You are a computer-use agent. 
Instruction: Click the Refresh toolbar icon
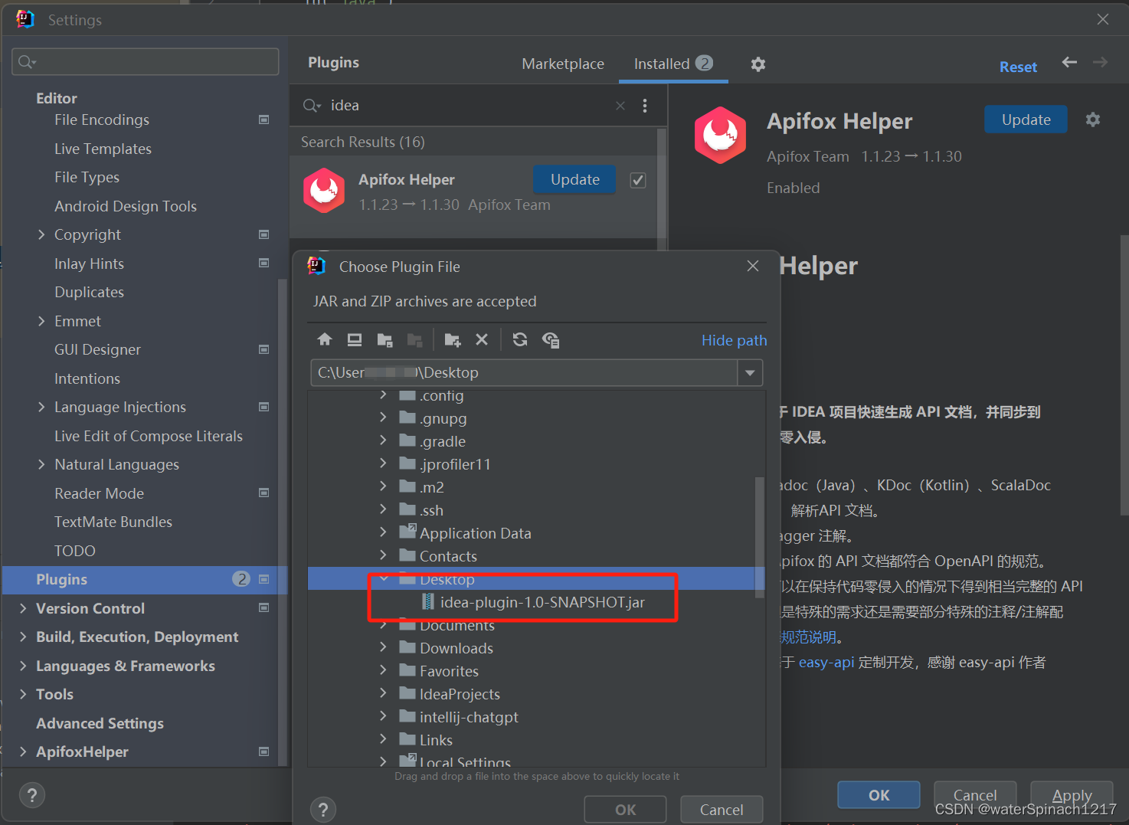click(x=520, y=339)
